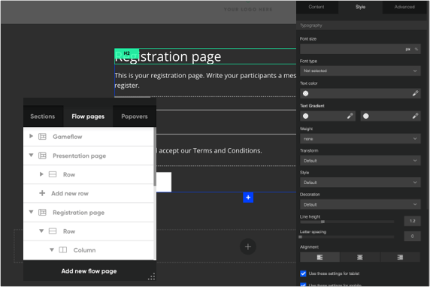The height and width of the screenshot is (287, 430).
Task: Click the Gameflow page icon
Action: (42, 137)
